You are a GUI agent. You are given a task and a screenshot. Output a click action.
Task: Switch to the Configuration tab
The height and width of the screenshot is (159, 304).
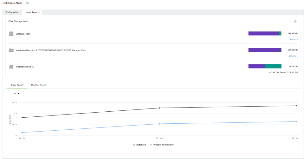coord(12,12)
